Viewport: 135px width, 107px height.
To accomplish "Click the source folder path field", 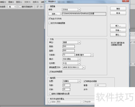I will [84, 14].
